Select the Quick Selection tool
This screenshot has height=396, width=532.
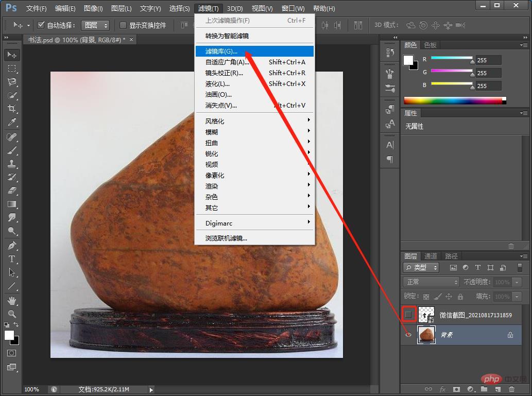[x=12, y=95]
